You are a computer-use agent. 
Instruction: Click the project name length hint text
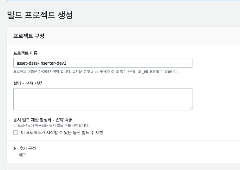(96, 72)
